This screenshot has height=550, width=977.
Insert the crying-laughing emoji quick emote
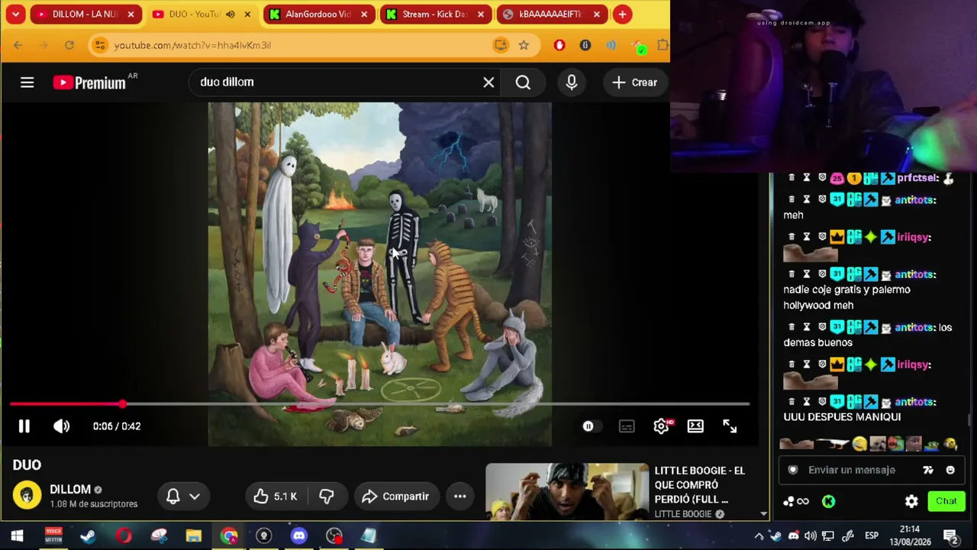(x=860, y=443)
